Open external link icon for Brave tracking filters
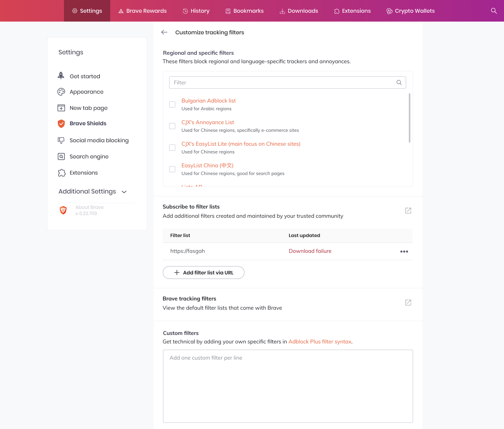Viewport: 504px width, 429px height. click(408, 303)
